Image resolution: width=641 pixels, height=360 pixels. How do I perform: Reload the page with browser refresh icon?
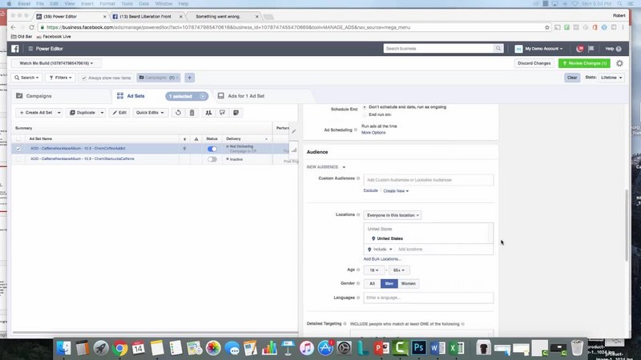pyautogui.click(x=31, y=27)
